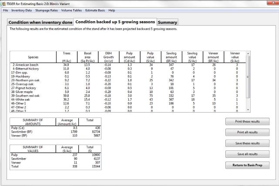Return to Basis Prep
This screenshot has width=279, height=186.
tap(247, 165)
